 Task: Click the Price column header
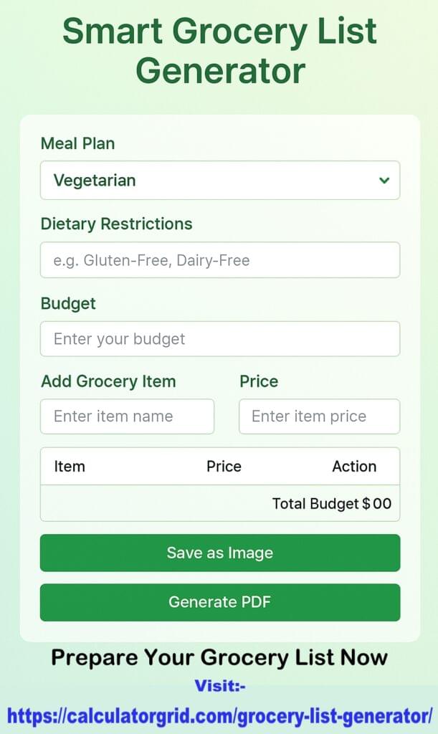224,466
